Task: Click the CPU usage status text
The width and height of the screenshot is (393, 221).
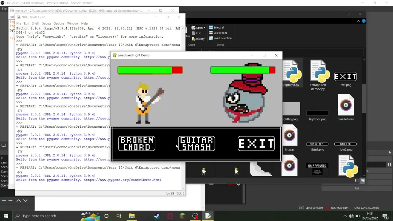Action: pyautogui.click(x=367, y=208)
